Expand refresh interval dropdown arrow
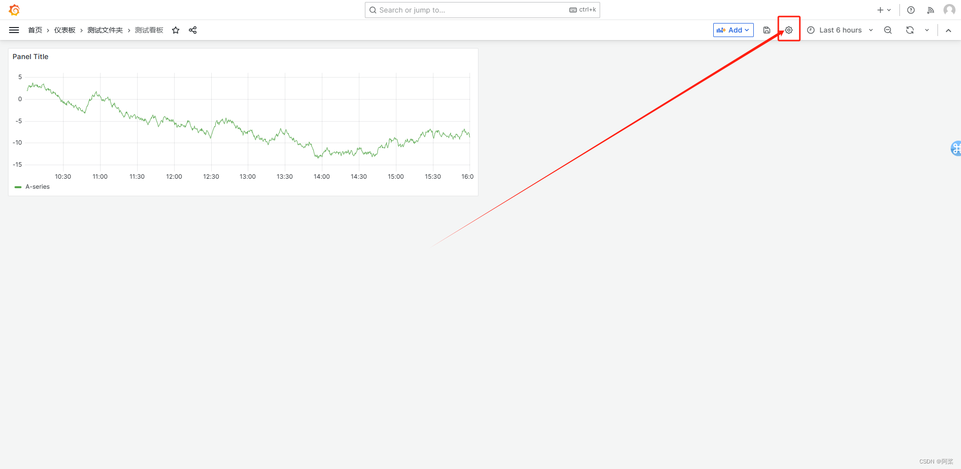Viewport: 961px width, 469px height. (927, 30)
